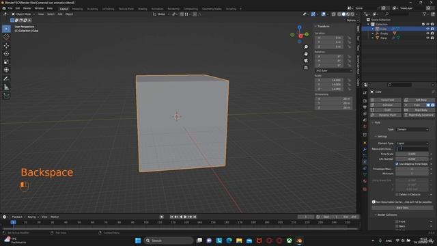Select the Annotate tool
Image resolution: width=437 pixels, height=246 pixels.
click(6, 79)
